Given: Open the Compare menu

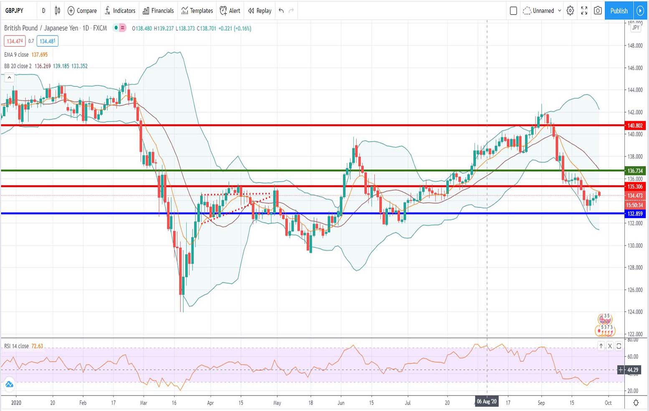Looking at the screenshot, I should click(x=82, y=11).
